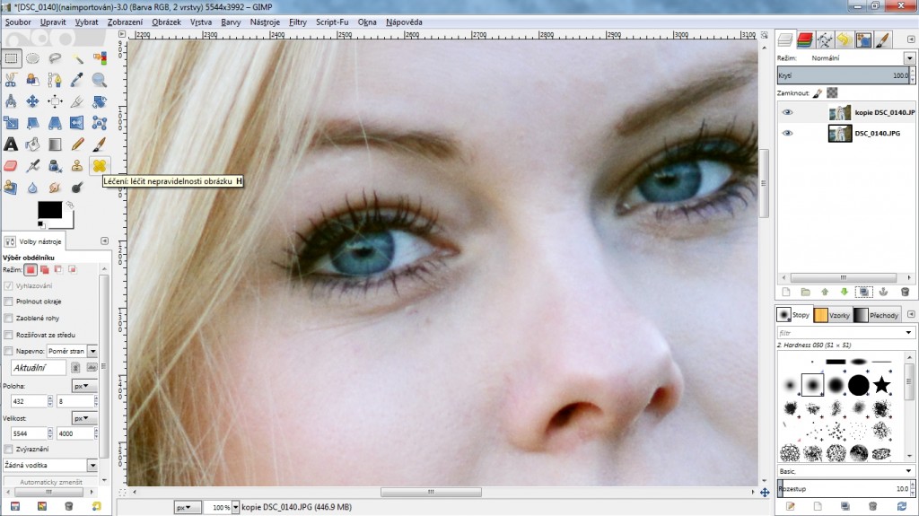Delete layer with the trash icon
The width and height of the screenshot is (919, 516).
click(905, 292)
